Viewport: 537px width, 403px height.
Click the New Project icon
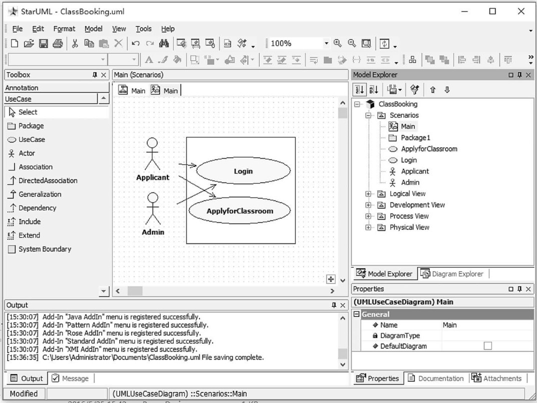(x=15, y=43)
